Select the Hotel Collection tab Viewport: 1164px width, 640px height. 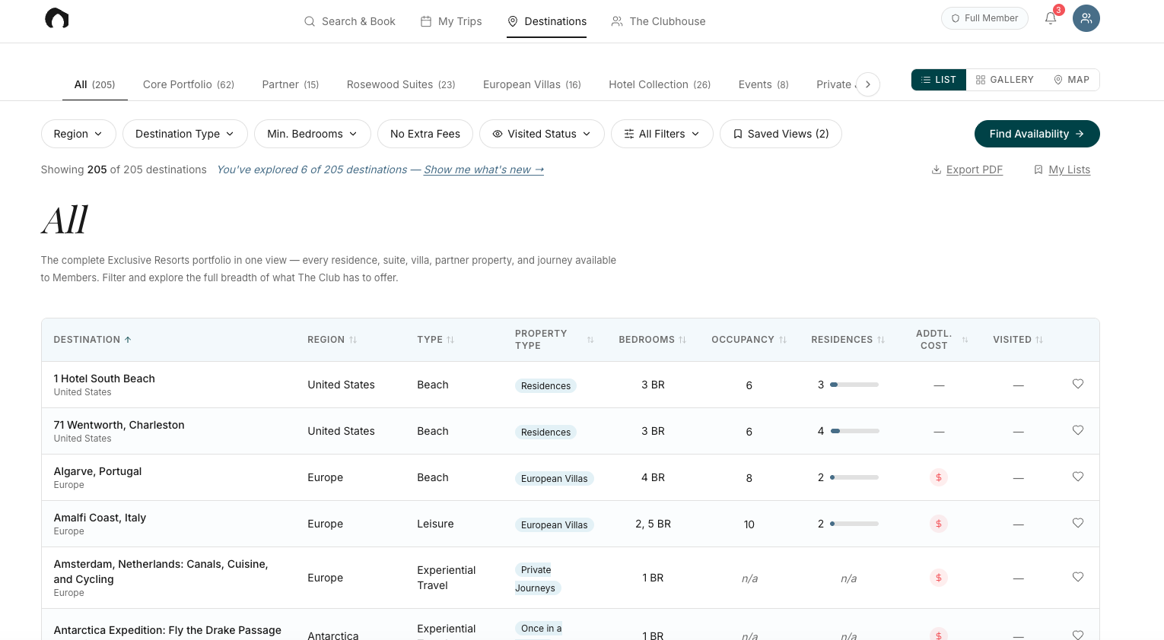pyautogui.click(x=660, y=84)
